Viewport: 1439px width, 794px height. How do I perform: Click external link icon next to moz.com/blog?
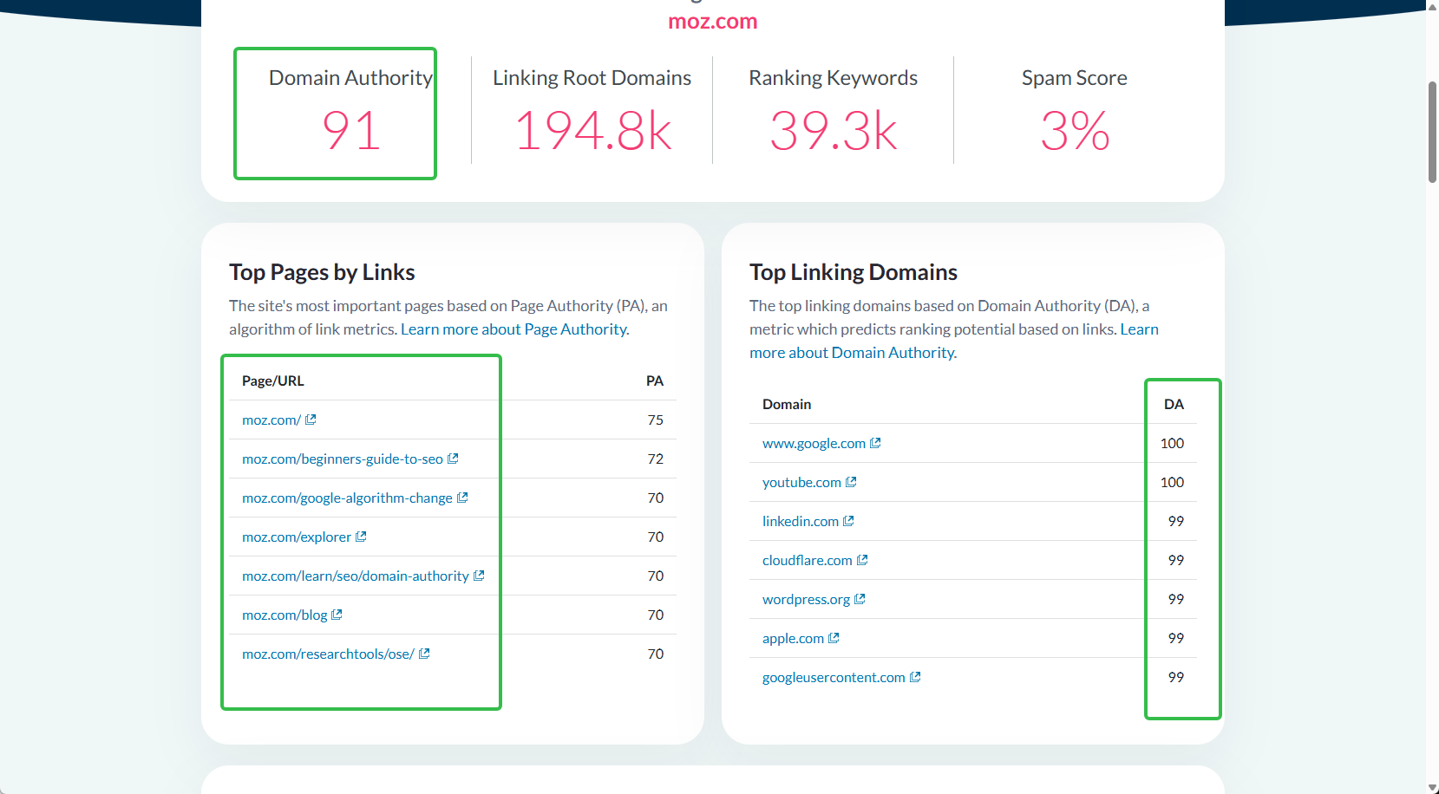click(x=337, y=615)
